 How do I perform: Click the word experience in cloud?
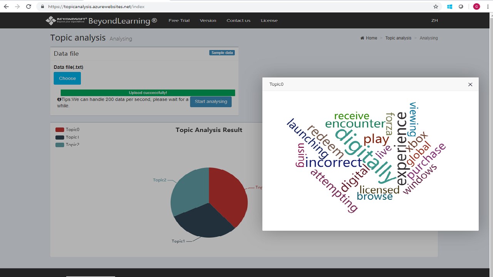click(401, 149)
